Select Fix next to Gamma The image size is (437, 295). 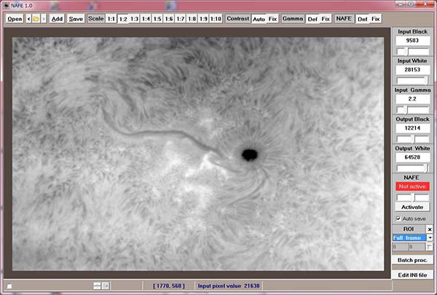click(326, 19)
